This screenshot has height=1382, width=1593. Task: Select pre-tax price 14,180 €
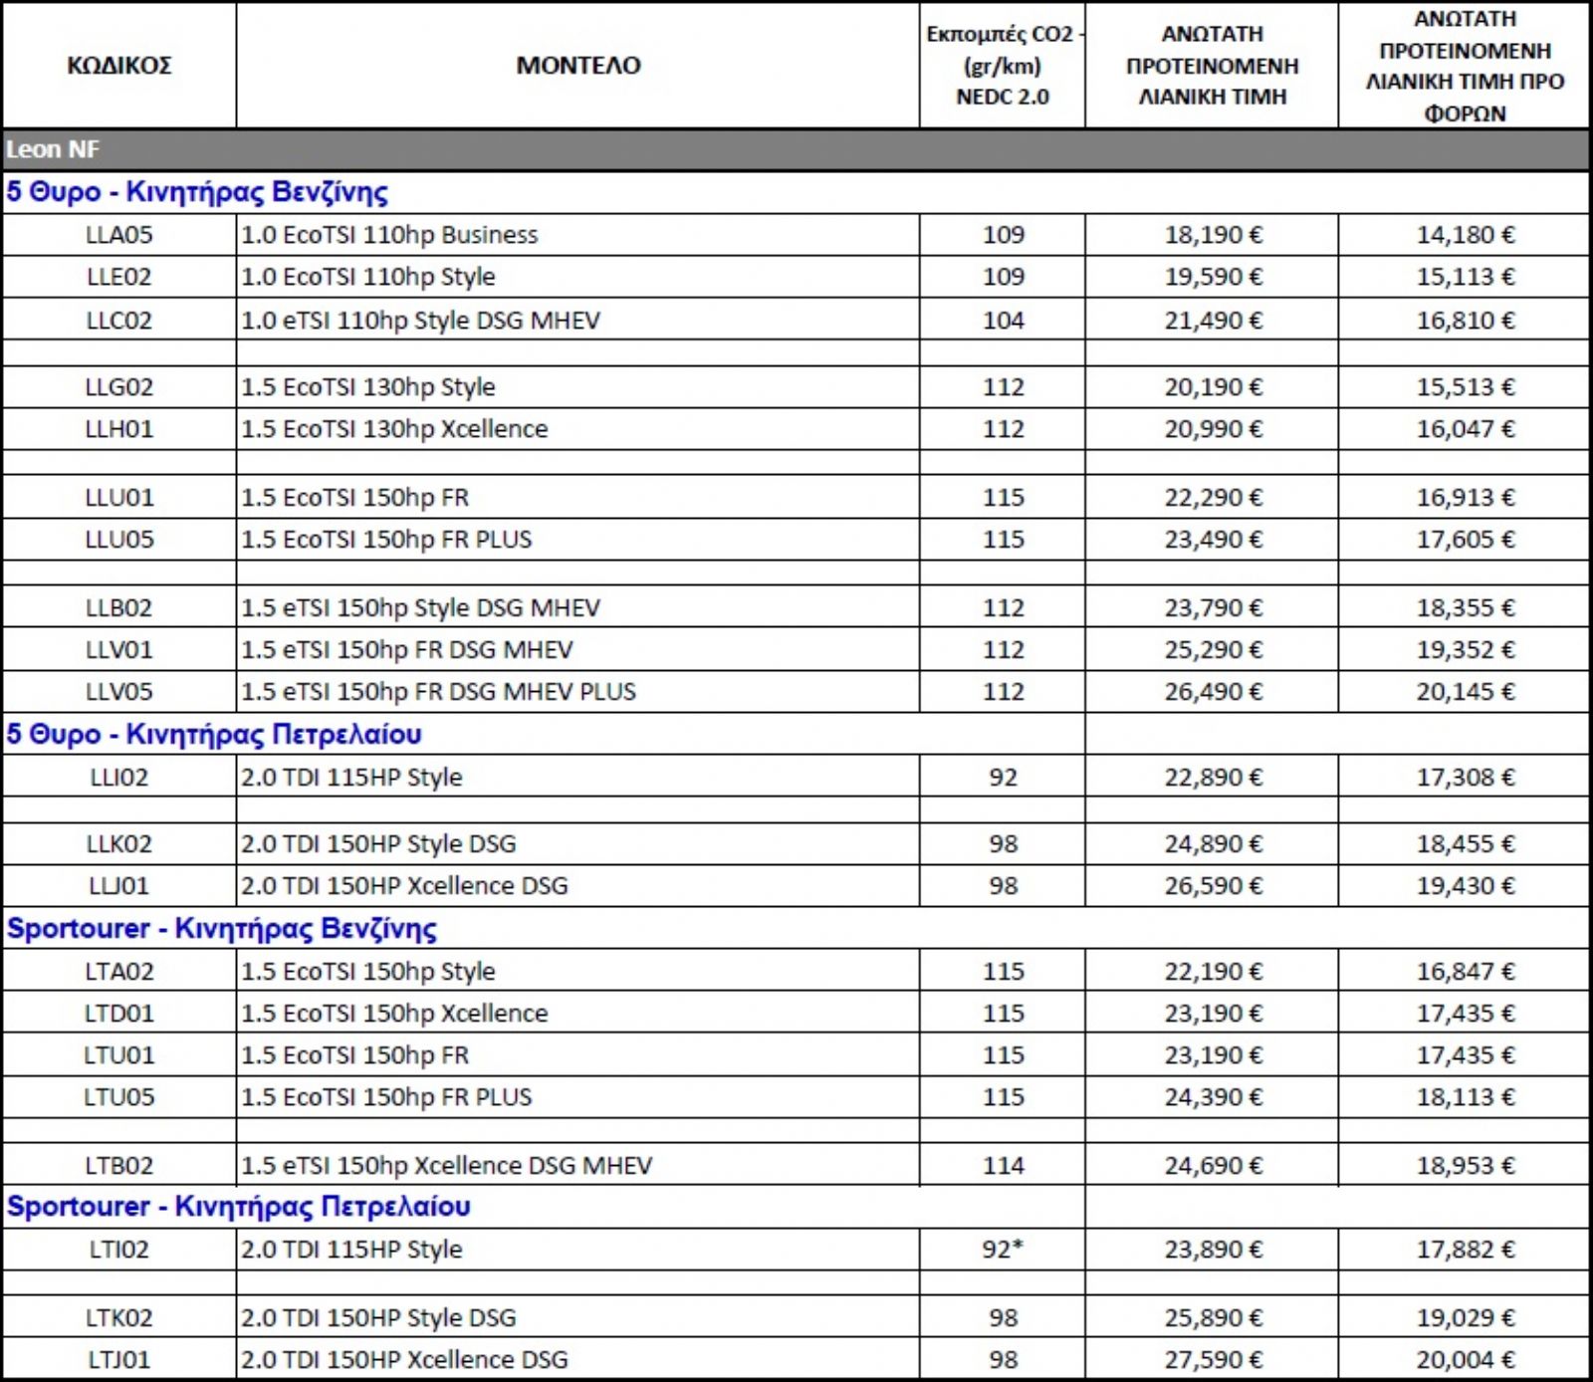point(1464,235)
